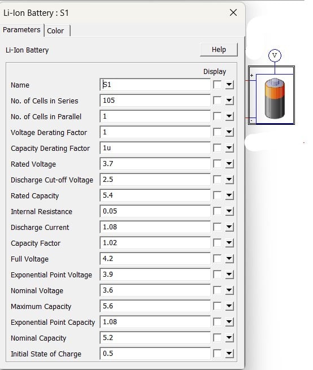The image size is (313, 370).
Task: Check display box for Initial State of Charge
Action: pos(217,354)
